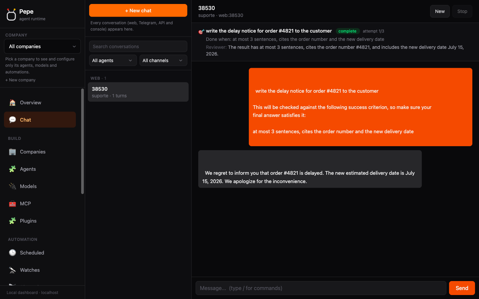Open the Models page

(40, 186)
